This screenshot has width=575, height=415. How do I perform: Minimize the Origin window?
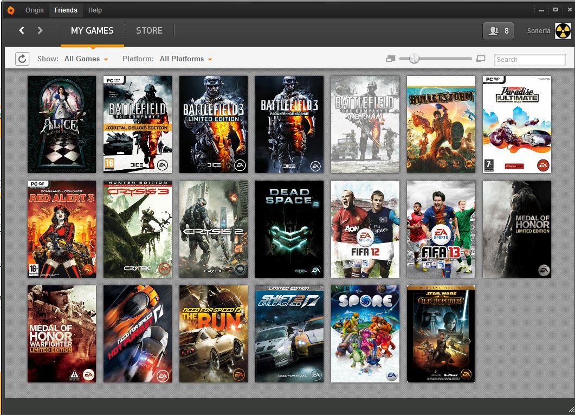pos(541,10)
